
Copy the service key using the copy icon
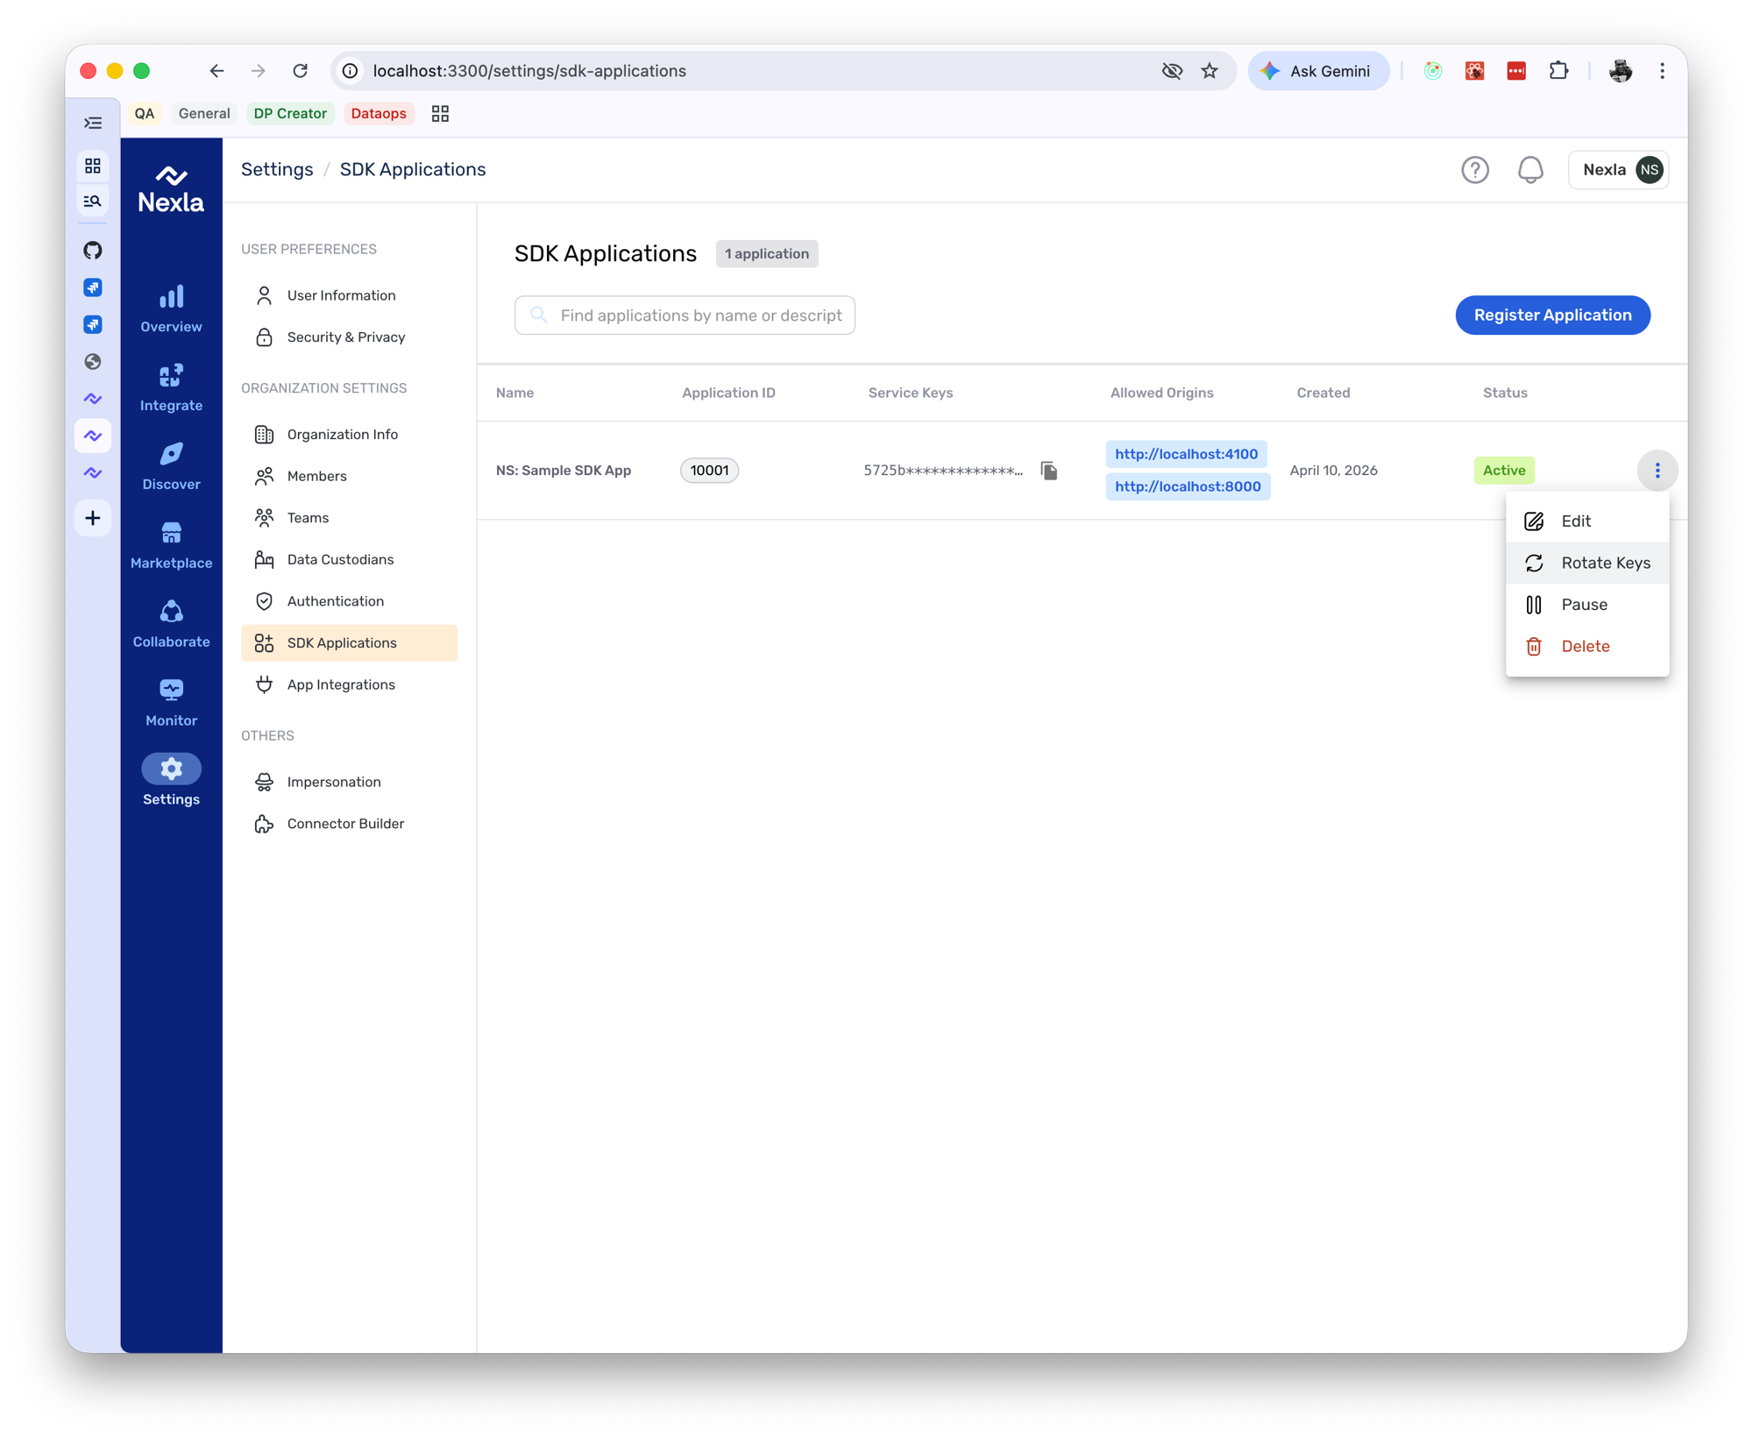tap(1049, 470)
